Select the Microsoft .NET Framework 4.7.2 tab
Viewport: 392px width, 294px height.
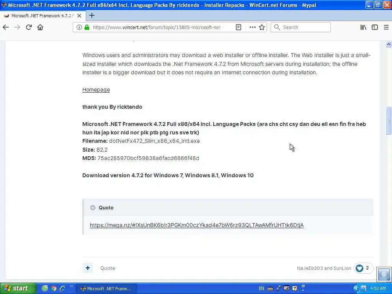tap(42, 15)
